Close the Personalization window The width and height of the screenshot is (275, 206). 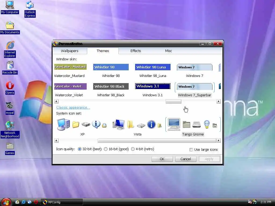(x=218, y=44)
